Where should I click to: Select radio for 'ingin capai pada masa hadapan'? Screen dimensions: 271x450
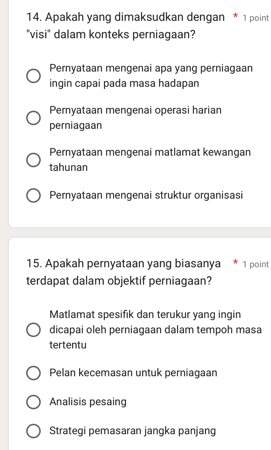pos(34,76)
